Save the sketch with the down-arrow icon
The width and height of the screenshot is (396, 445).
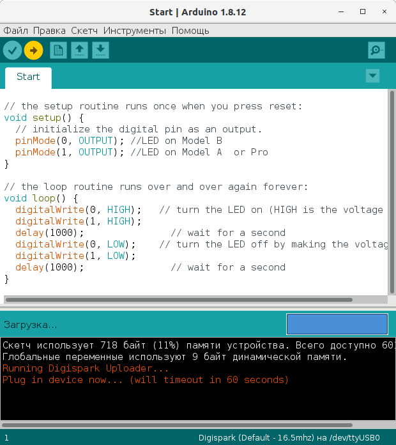(100, 51)
